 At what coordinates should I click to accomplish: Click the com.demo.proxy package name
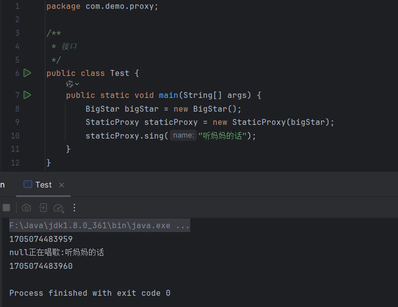pos(120,6)
